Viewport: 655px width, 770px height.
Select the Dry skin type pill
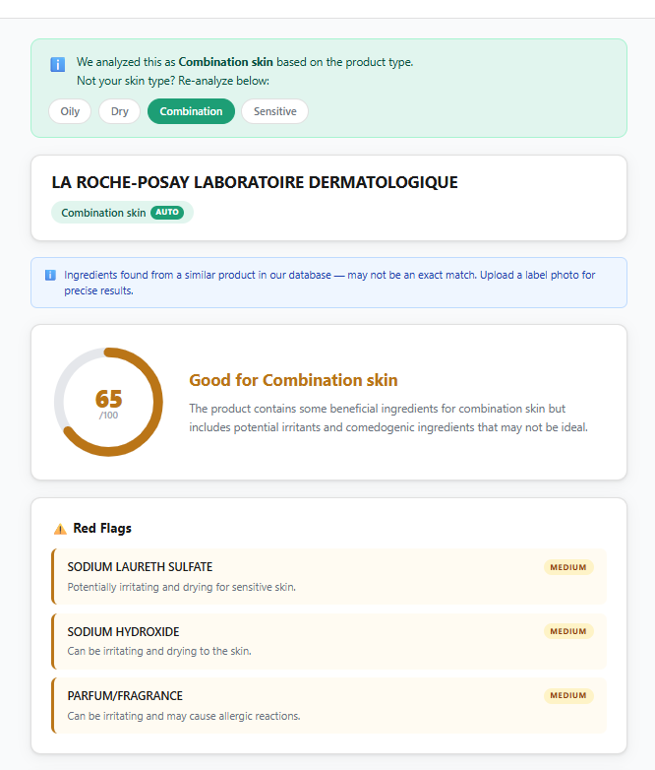(119, 111)
